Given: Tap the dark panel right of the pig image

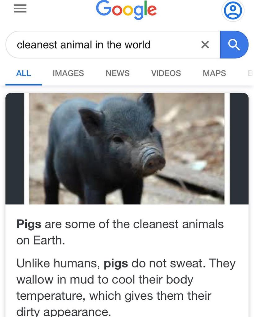Looking at the screenshot, I should tap(239, 149).
